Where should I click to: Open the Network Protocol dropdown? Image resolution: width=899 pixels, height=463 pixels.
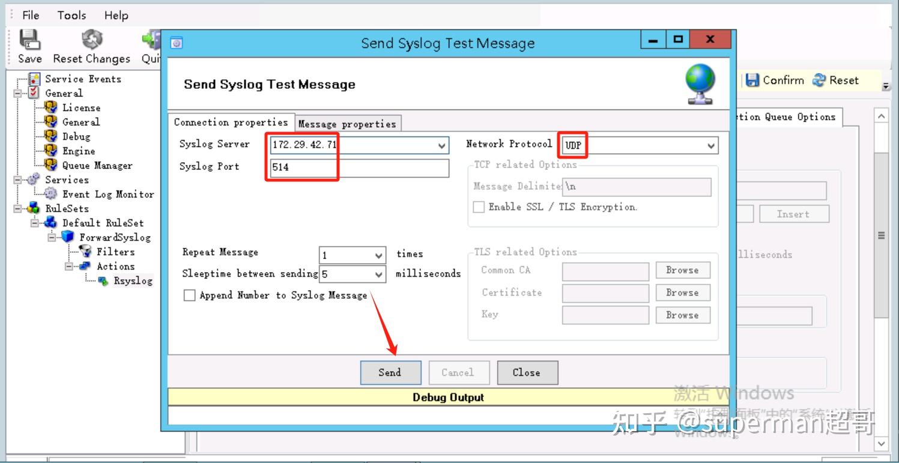(711, 145)
